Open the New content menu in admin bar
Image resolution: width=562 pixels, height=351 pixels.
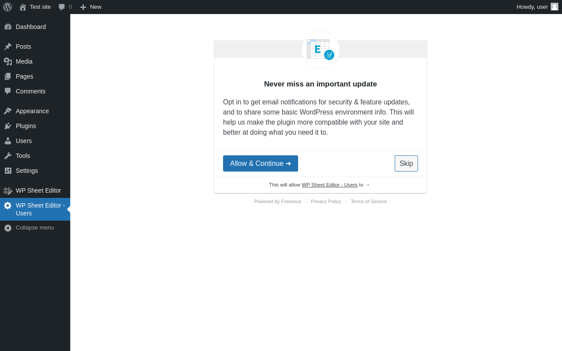coord(90,7)
